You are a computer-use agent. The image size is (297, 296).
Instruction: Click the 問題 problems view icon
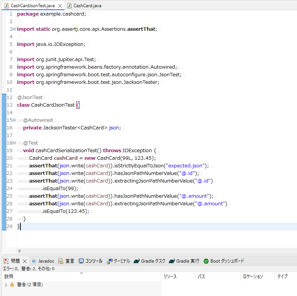pos(6,261)
